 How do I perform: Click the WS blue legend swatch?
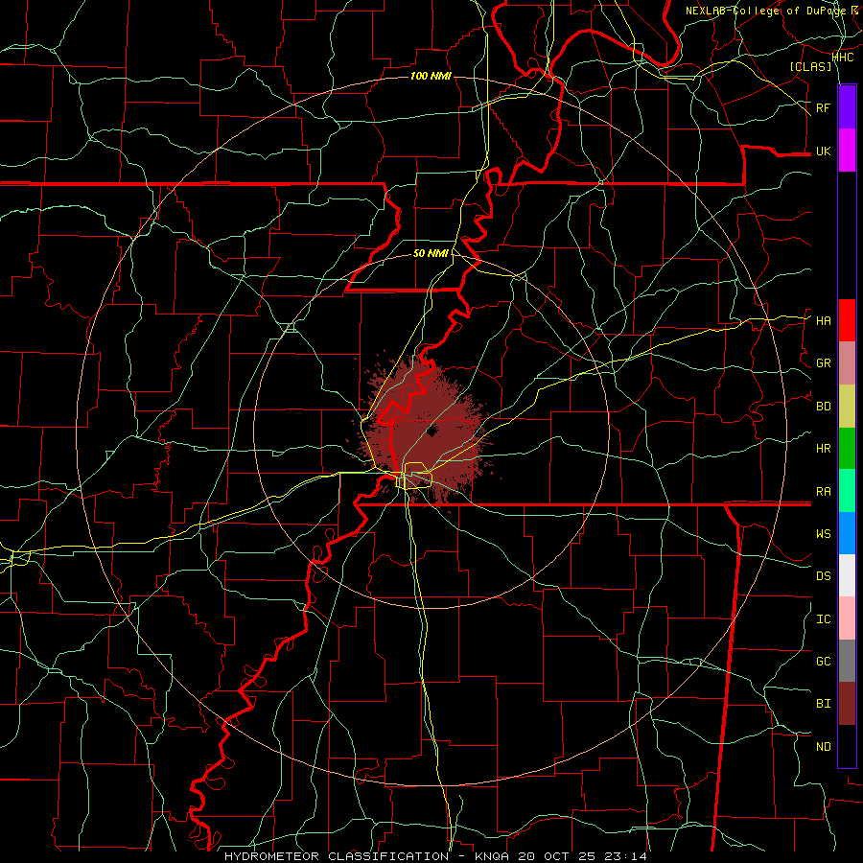point(847,533)
